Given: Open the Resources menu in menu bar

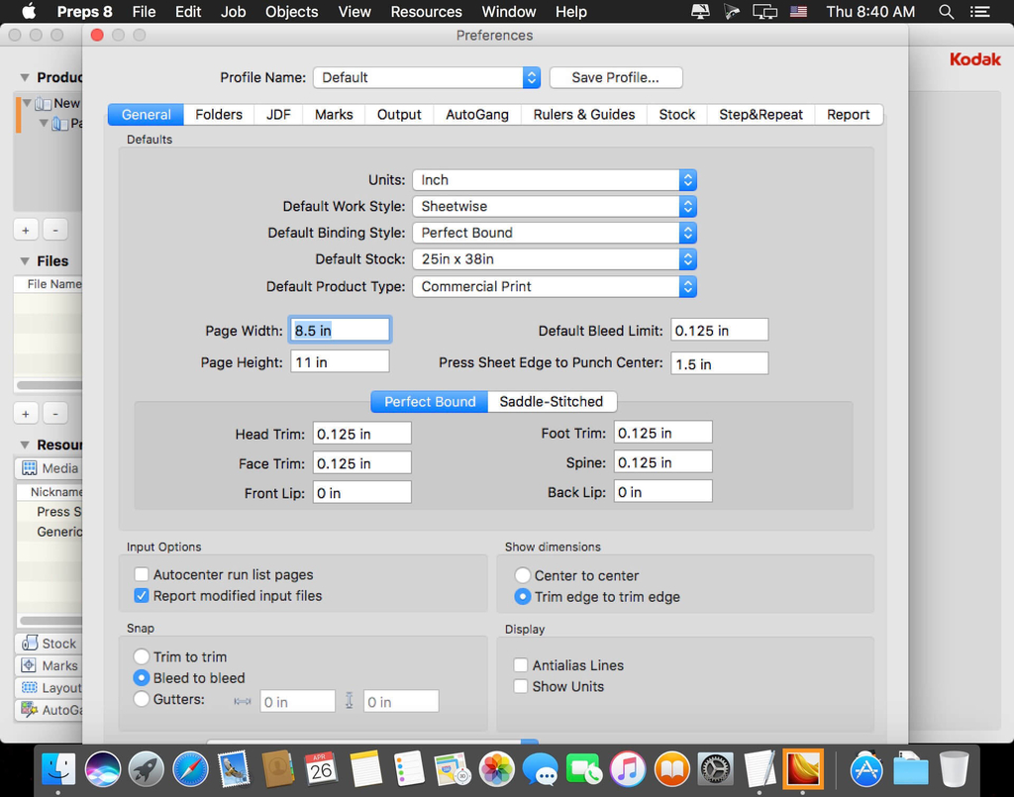Looking at the screenshot, I should [x=426, y=12].
